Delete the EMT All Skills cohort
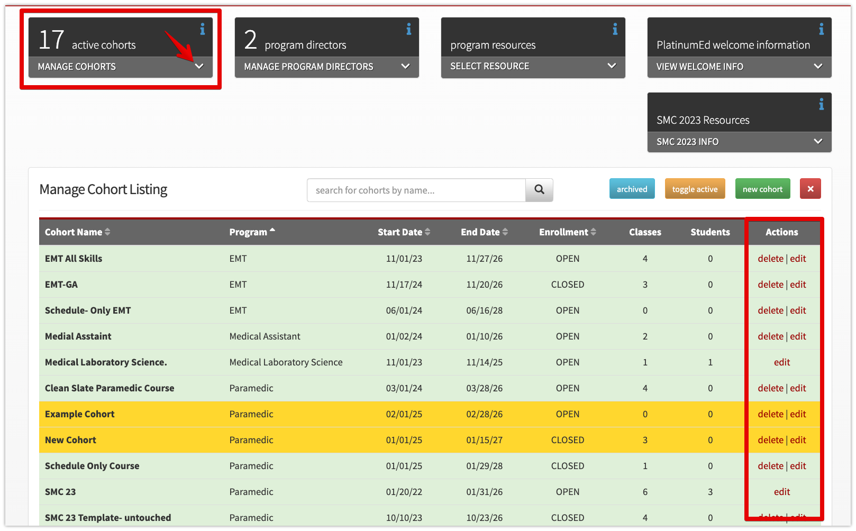The image size is (856, 531). point(770,259)
